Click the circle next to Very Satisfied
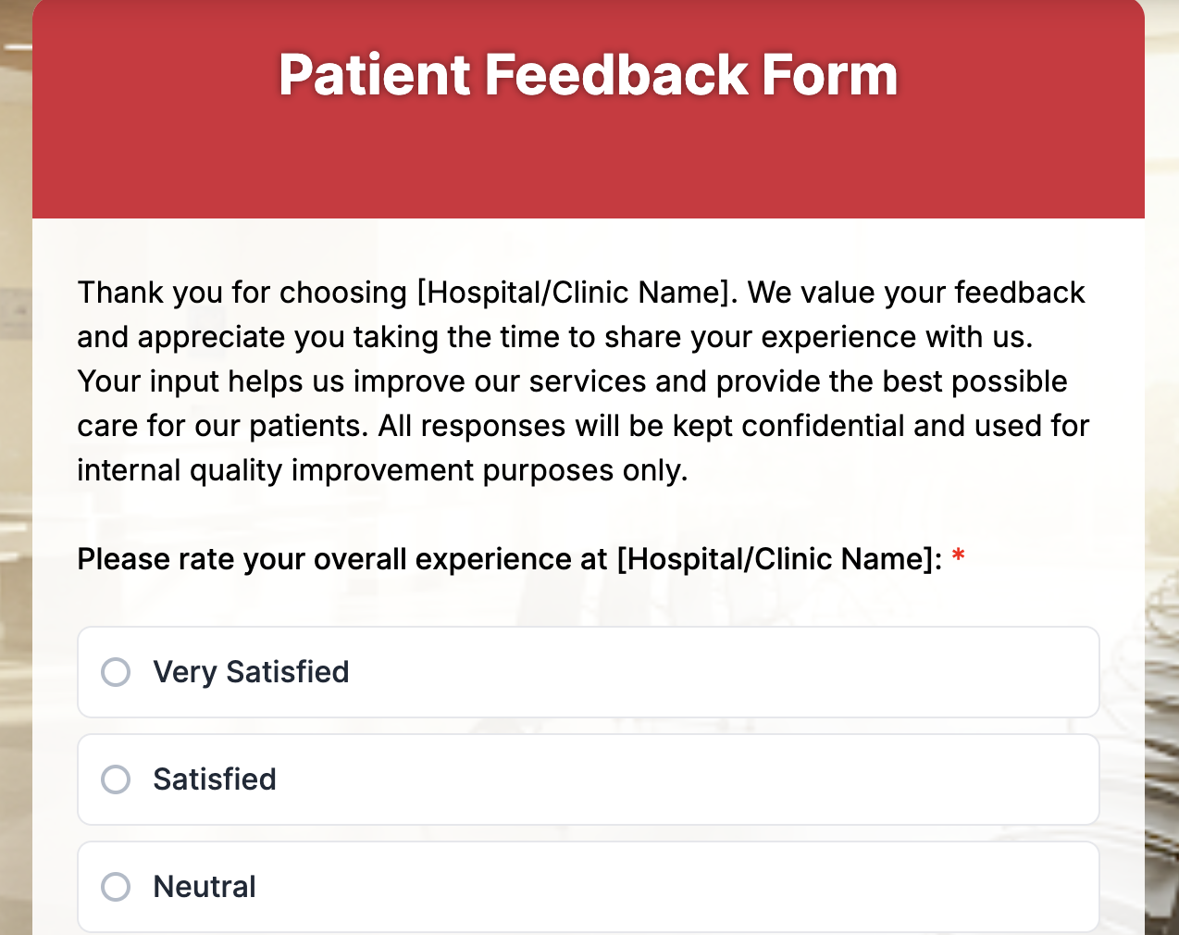Viewport: 1179px width, 935px height. click(116, 672)
